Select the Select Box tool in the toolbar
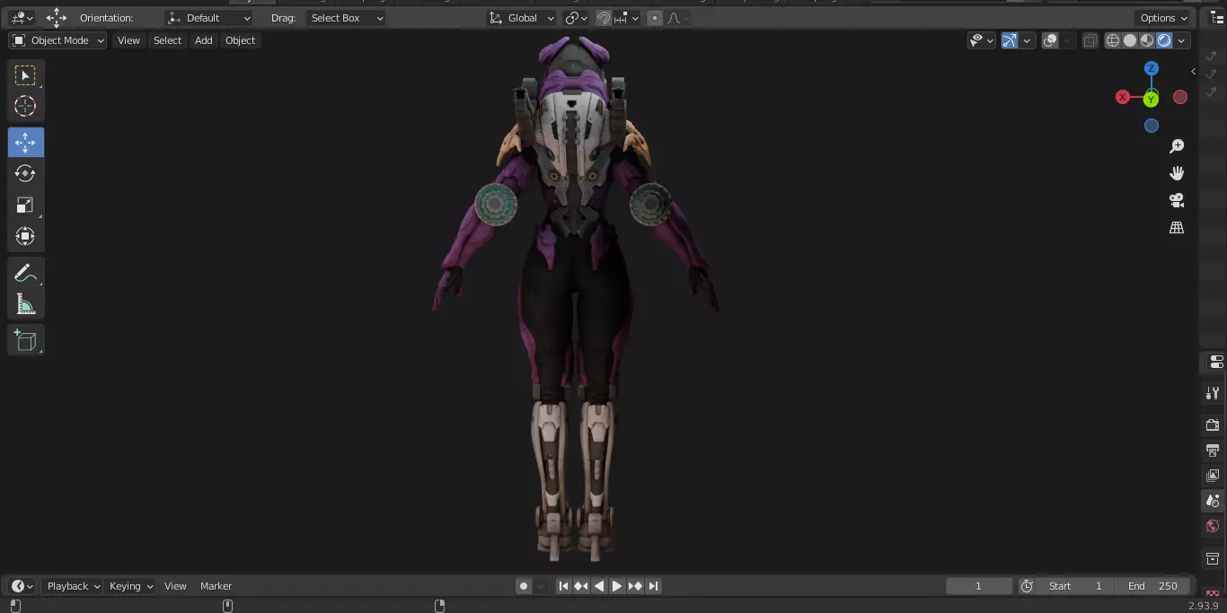 click(x=25, y=75)
